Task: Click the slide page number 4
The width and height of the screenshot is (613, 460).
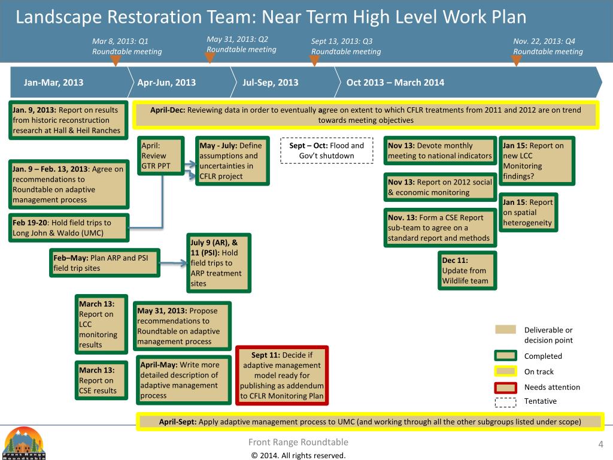Action: click(600, 444)
